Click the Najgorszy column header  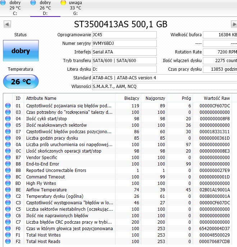[x=154, y=98]
